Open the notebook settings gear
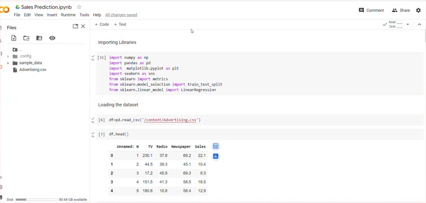This screenshot has height=203, width=426. pos(419,10)
